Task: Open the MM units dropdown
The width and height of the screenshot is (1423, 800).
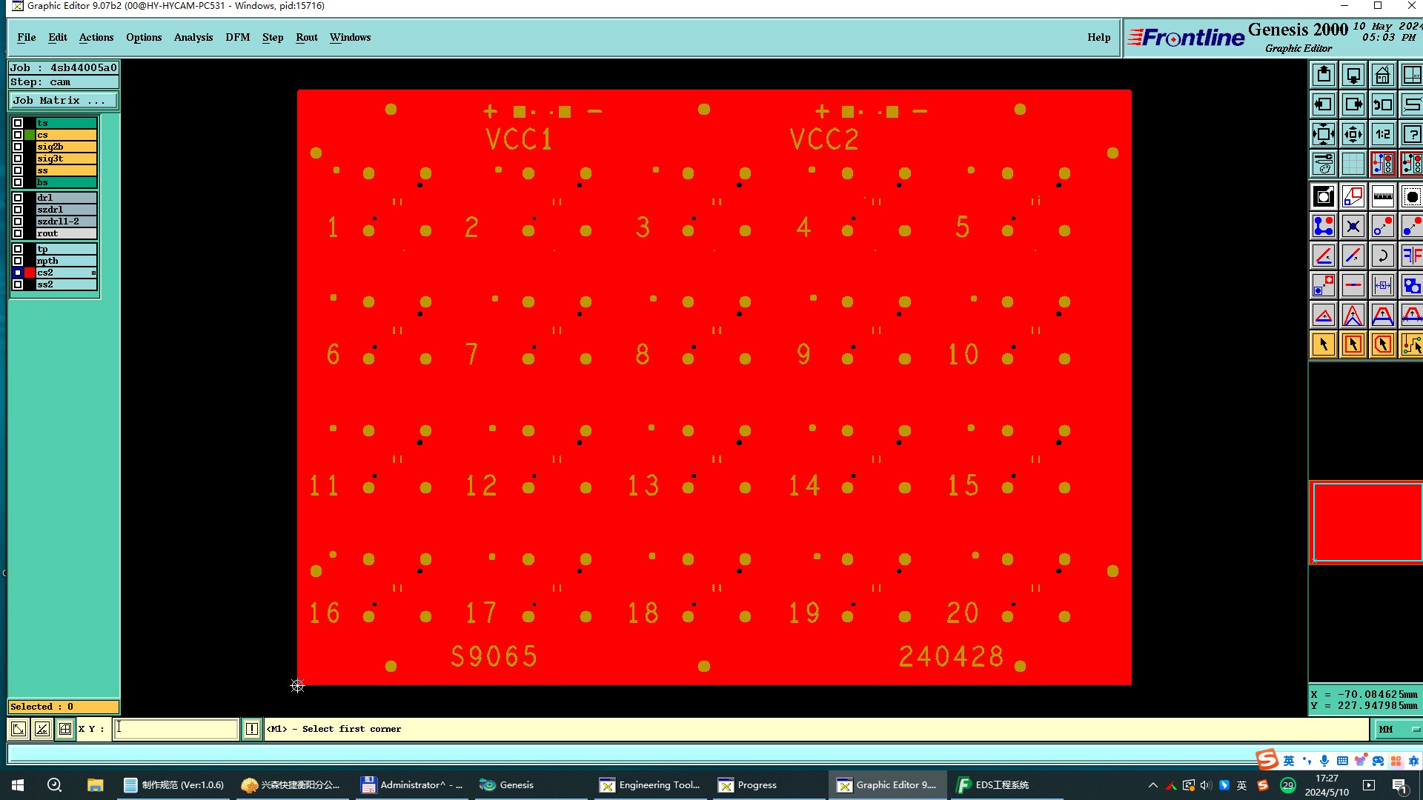Action: [x=1397, y=729]
